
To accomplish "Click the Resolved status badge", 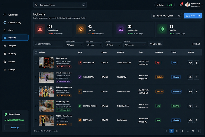I will (x=176, y=106).
